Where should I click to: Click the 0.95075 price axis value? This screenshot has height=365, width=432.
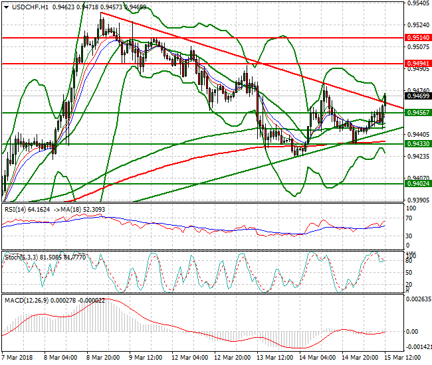[418, 47]
